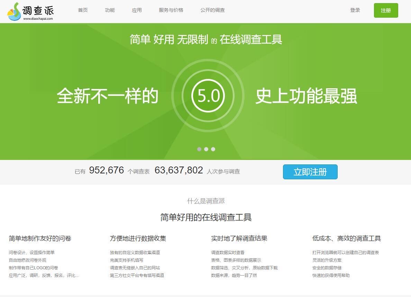This screenshot has width=411, height=297.
Task: Click the 灵活的升级方案 line
Action: [327, 260]
